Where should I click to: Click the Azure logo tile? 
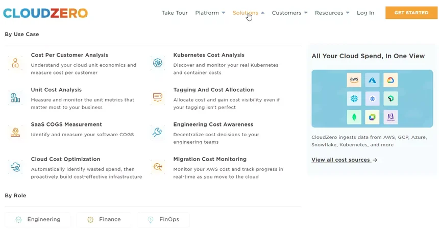pos(372,80)
